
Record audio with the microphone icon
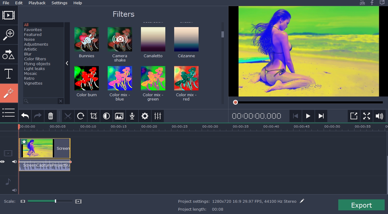coord(132,116)
